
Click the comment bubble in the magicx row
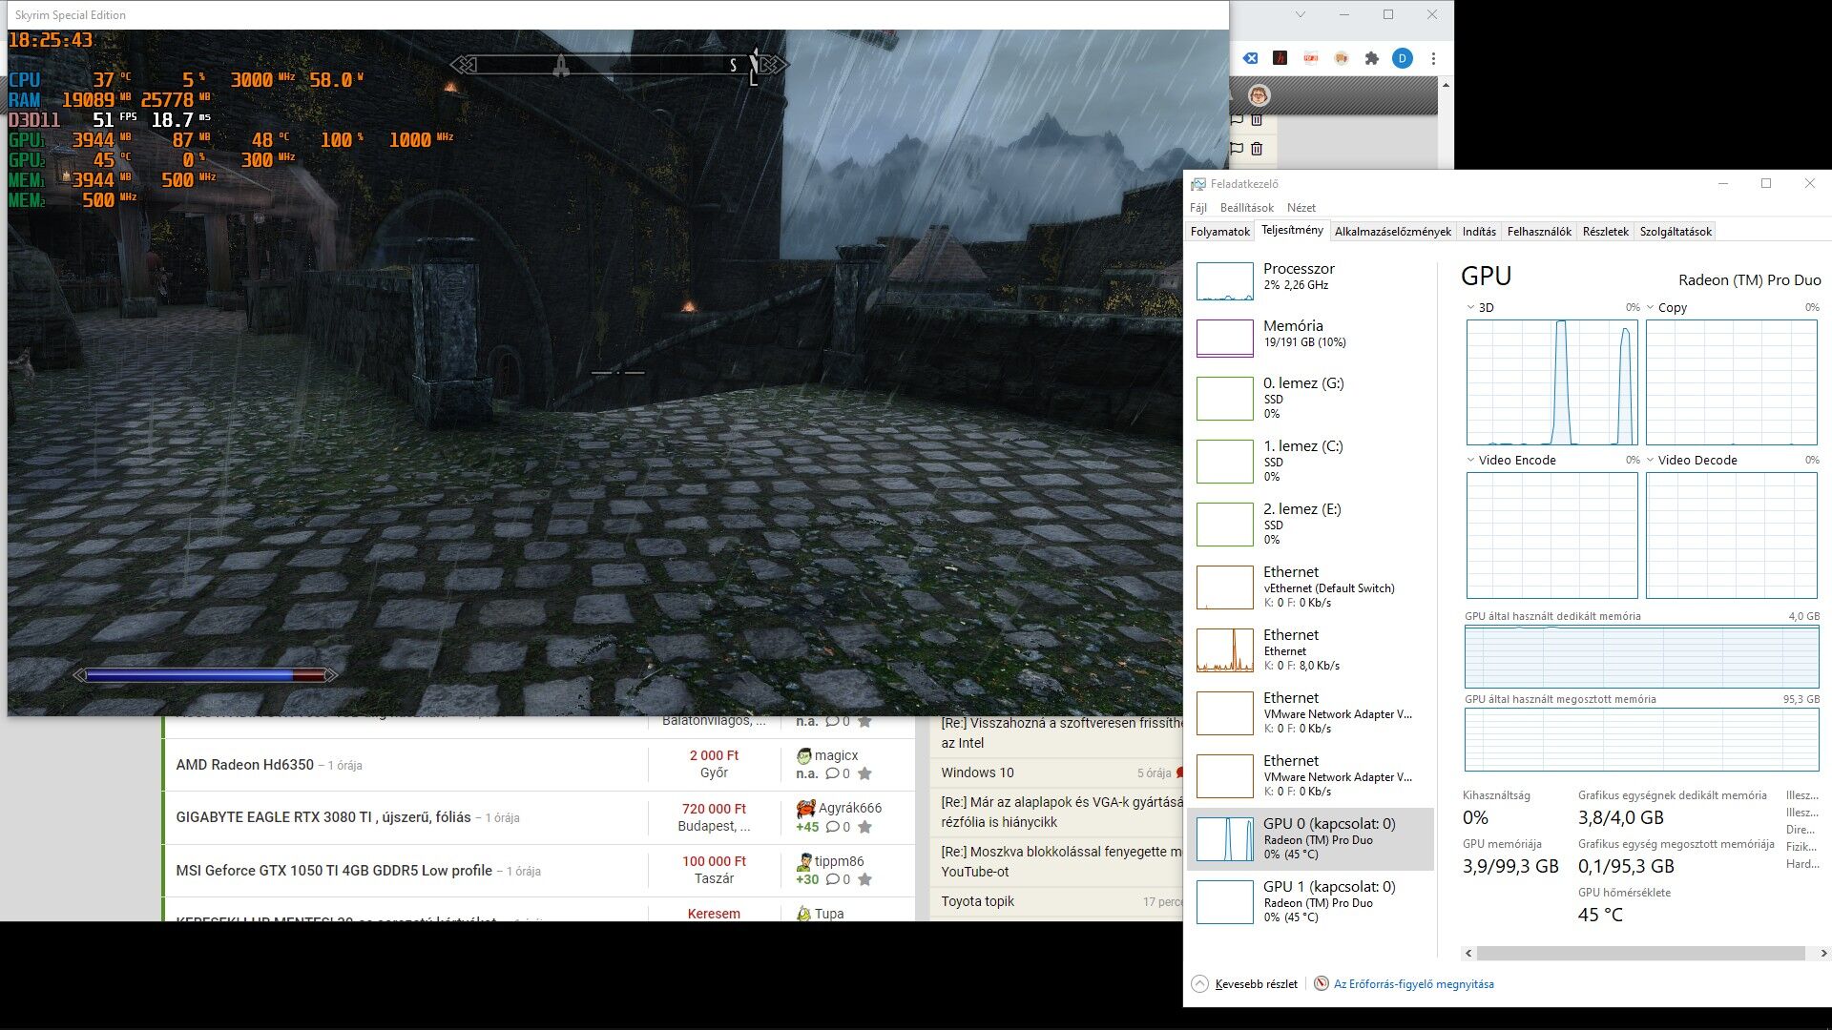(x=832, y=773)
